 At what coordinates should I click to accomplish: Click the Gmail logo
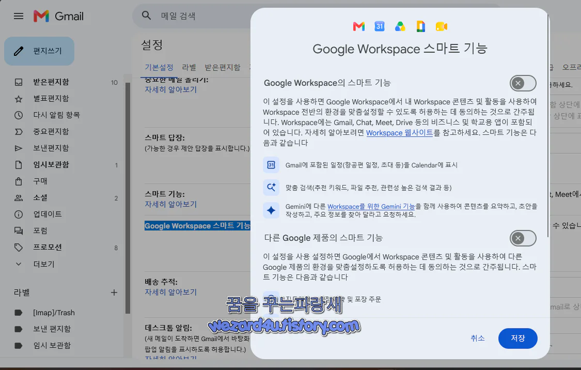pyautogui.click(x=58, y=16)
